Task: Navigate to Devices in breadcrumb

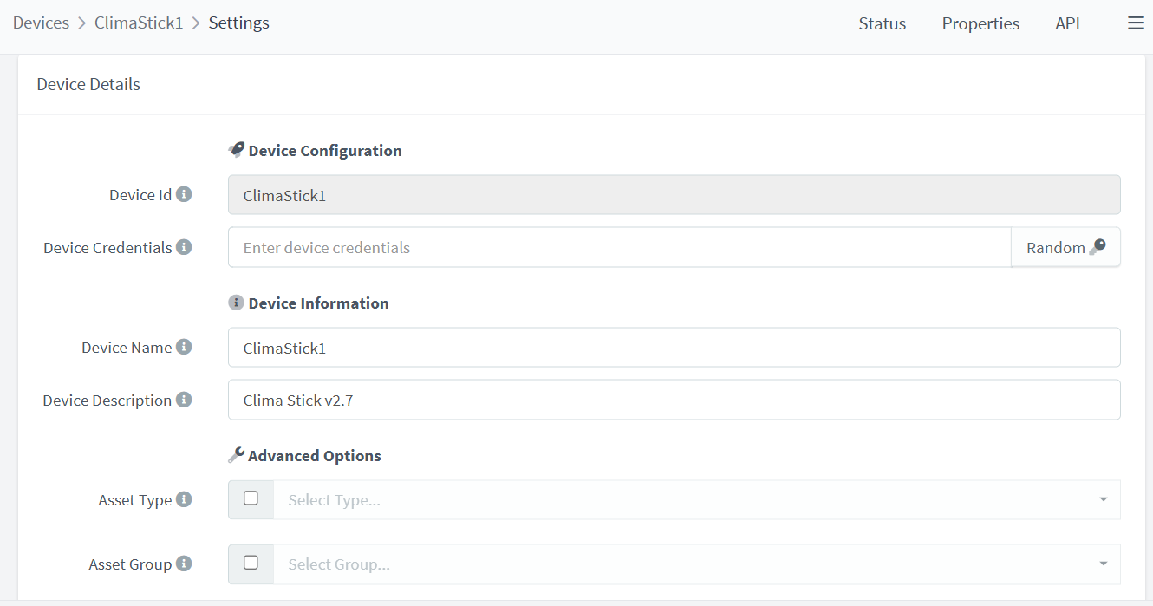Action: point(41,23)
